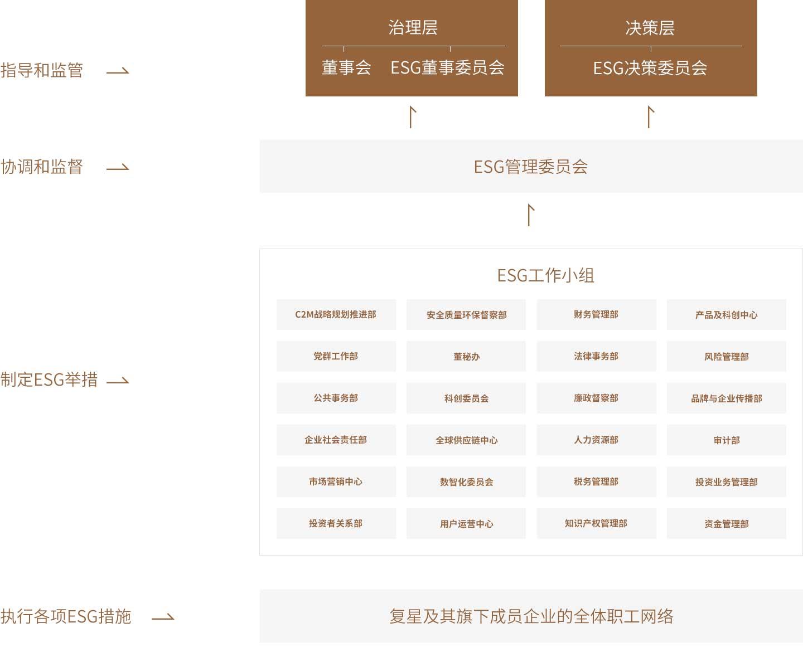Click the arrow next to 制定ESG举措
The image size is (803, 652).
[118, 381]
